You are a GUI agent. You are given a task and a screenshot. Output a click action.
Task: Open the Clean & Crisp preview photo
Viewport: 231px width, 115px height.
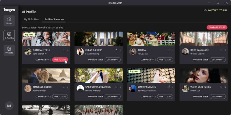pyautogui.click(x=98, y=39)
